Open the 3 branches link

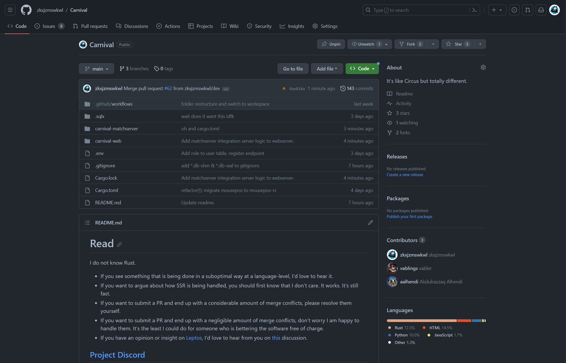coord(134,68)
